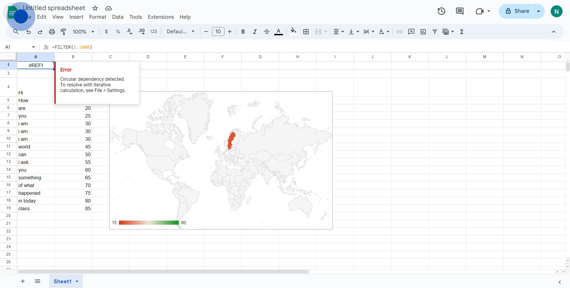Toggle italic formatting
This screenshot has width=570, height=288.
(254, 32)
